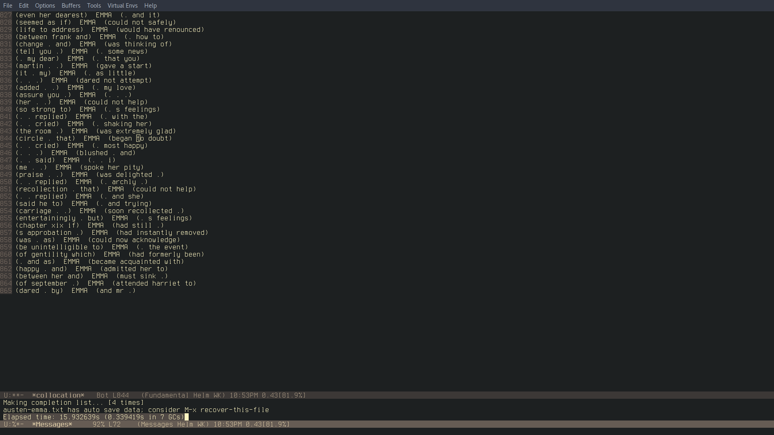The image size is (774, 435).
Task: Click "recover-this-file" text in messages
Action: click(234, 410)
